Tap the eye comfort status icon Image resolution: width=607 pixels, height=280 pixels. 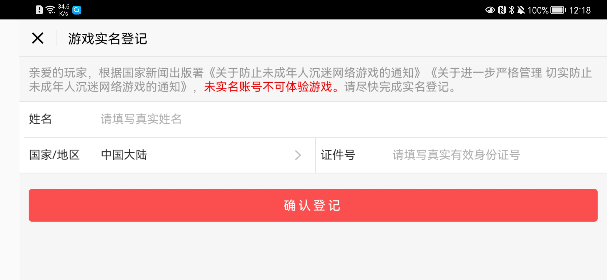(x=490, y=10)
